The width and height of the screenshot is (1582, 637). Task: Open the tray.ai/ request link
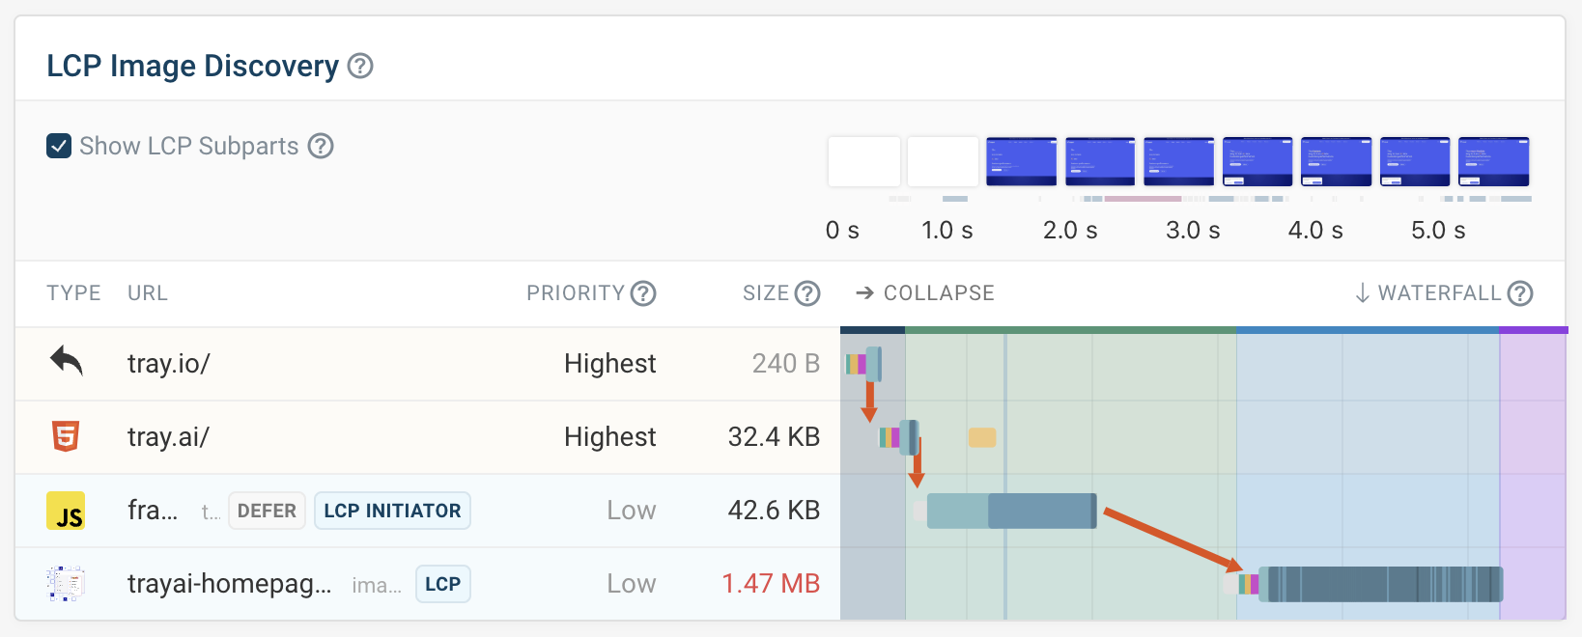click(x=169, y=437)
